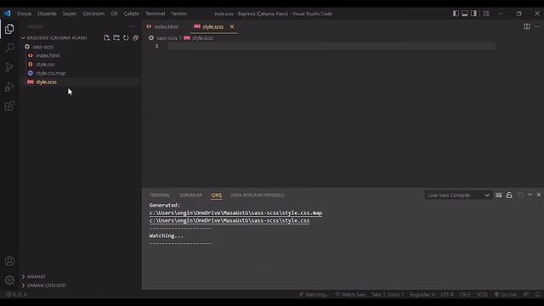This screenshot has height=306, width=544.
Task: Click Go Live server toggle in status bar
Action: click(x=505, y=295)
